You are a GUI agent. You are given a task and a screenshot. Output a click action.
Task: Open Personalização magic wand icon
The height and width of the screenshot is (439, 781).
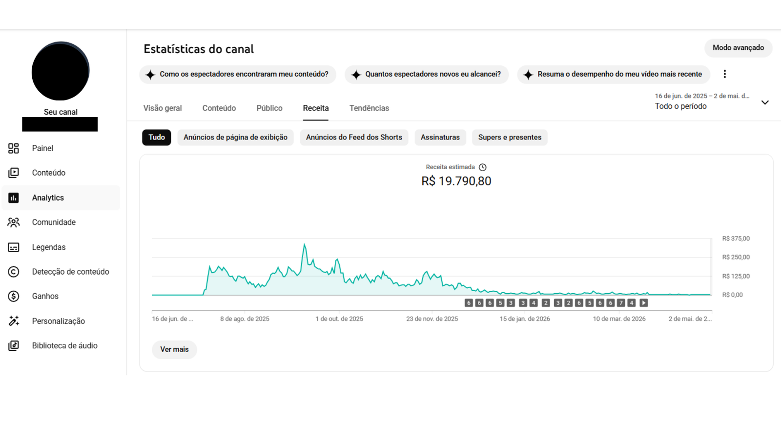(14, 321)
